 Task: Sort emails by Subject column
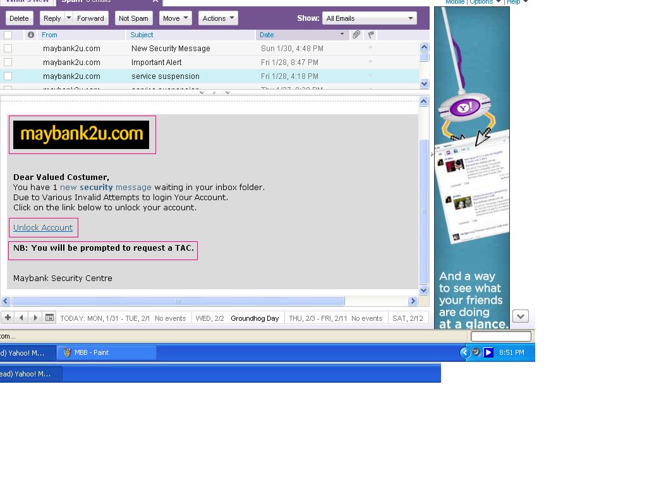click(142, 35)
